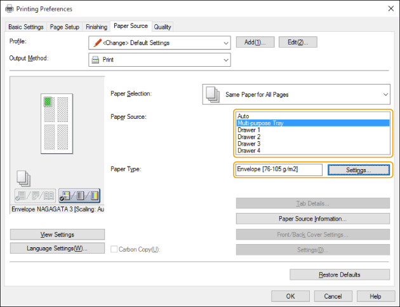
Task: Click the highlighted color mode icon group
Action: coord(80,195)
